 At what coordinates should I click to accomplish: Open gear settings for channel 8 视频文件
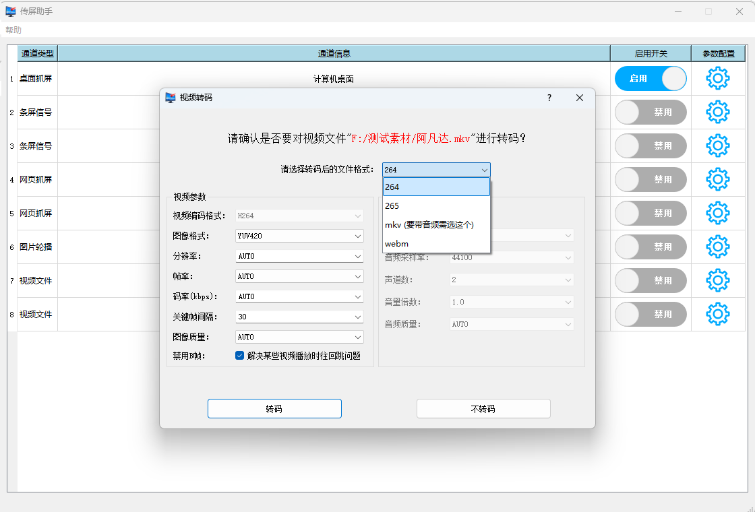(717, 314)
